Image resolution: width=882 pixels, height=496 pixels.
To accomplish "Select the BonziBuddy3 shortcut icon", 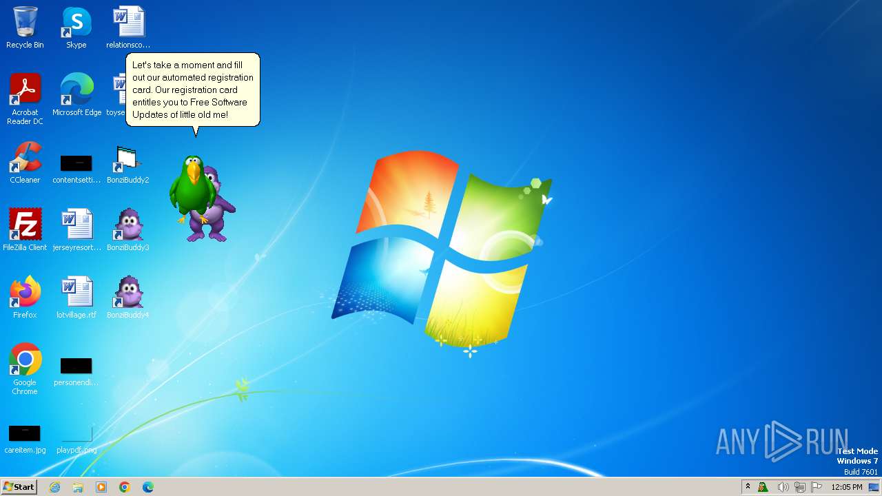I will pyautogui.click(x=128, y=230).
